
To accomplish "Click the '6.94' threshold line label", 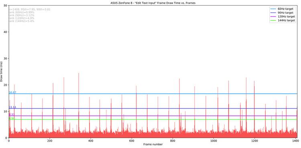I will click(12, 118).
